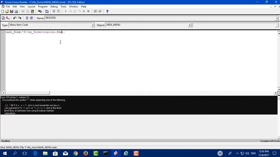
Task: Open File Explorer from the taskbar
Action: [x=45, y=153]
